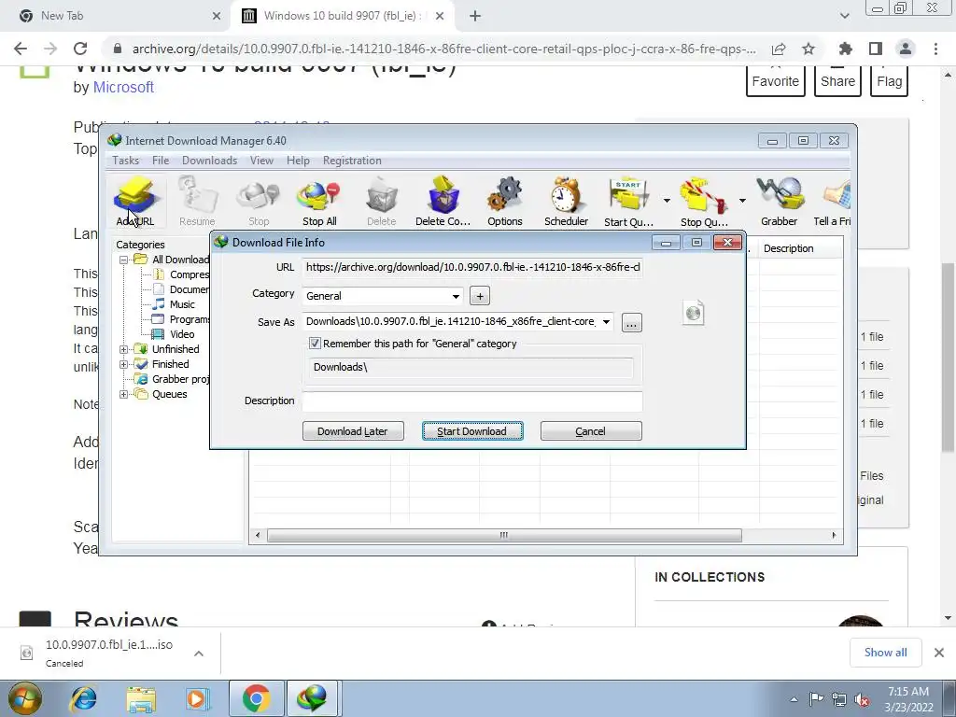Viewport: 956px width, 717px height.
Task: Click the IDM list scroll right arrow
Action: pos(834,535)
